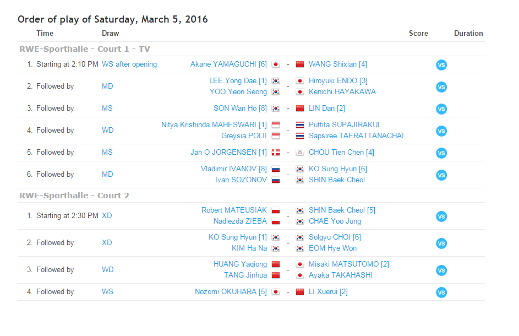Viewport: 519px width, 336px height.
Task: Open VS icon for Okuhara vs Li Xuerui
Action: pyautogui.click(x=441, y=292)
